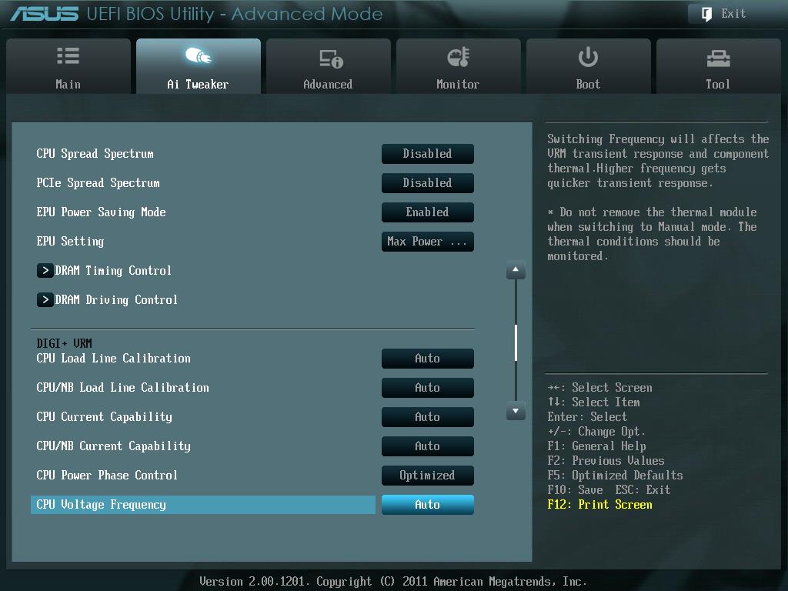788x591 pixels.
Task: Open CPU Load Line Calibration Auto option
Action: (x=427, y=359)
